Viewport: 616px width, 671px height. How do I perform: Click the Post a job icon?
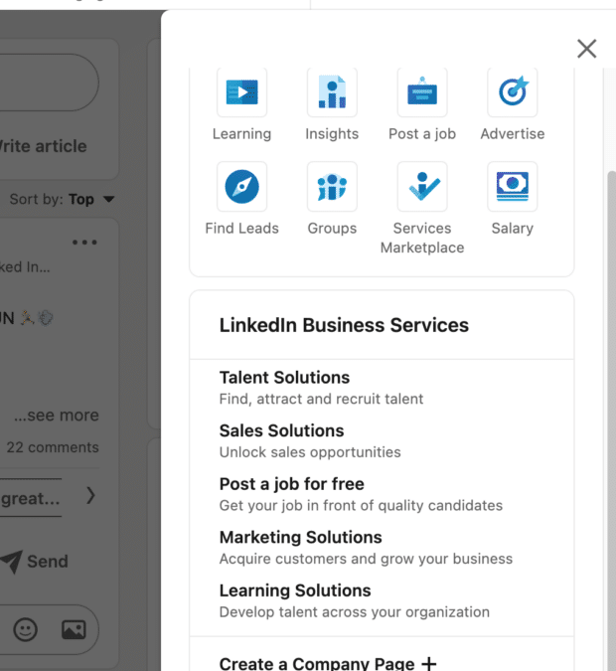click(x=422, y=92)
